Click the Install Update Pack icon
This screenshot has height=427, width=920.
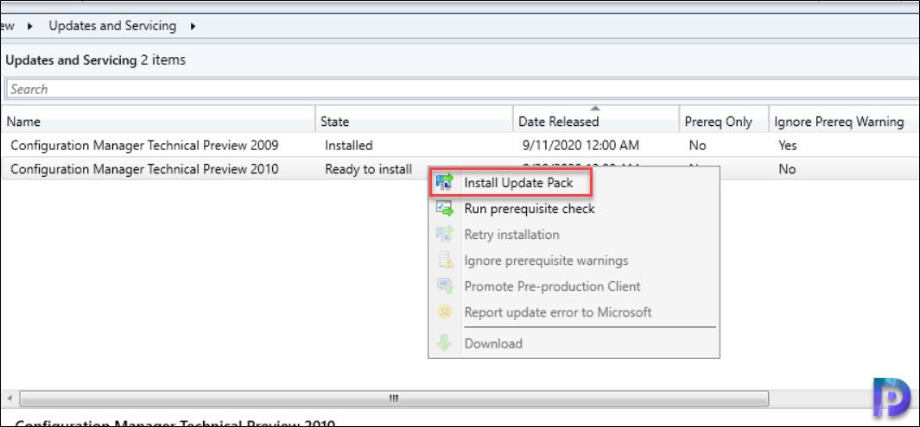[x=446, y=183]
